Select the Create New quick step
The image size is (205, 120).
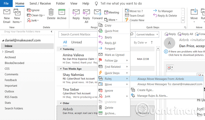(135, 20)
